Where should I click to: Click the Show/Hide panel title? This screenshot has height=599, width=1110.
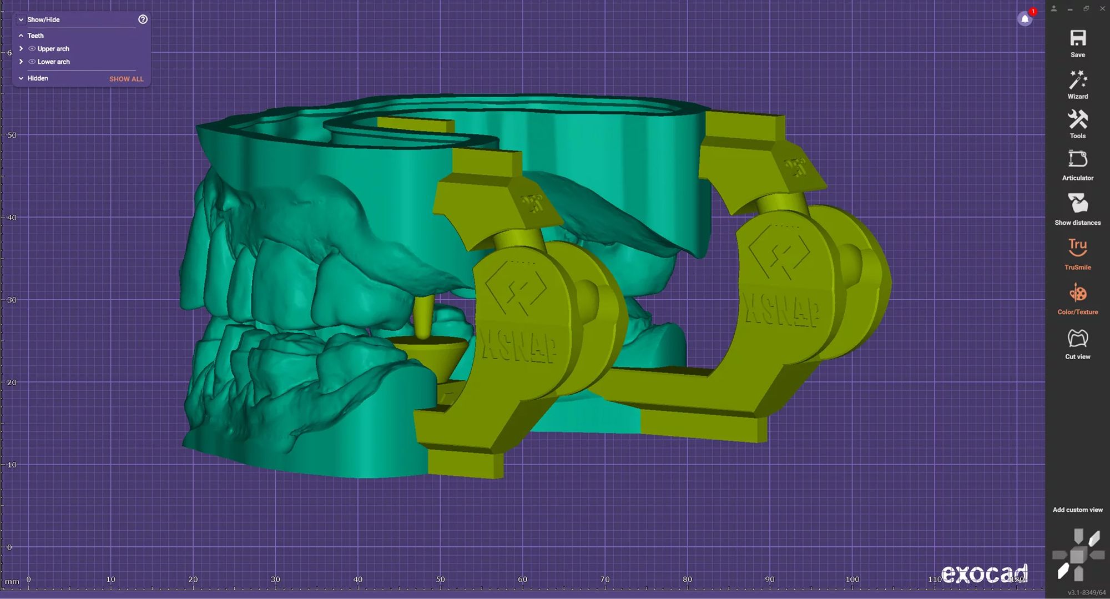coord(43,19)
